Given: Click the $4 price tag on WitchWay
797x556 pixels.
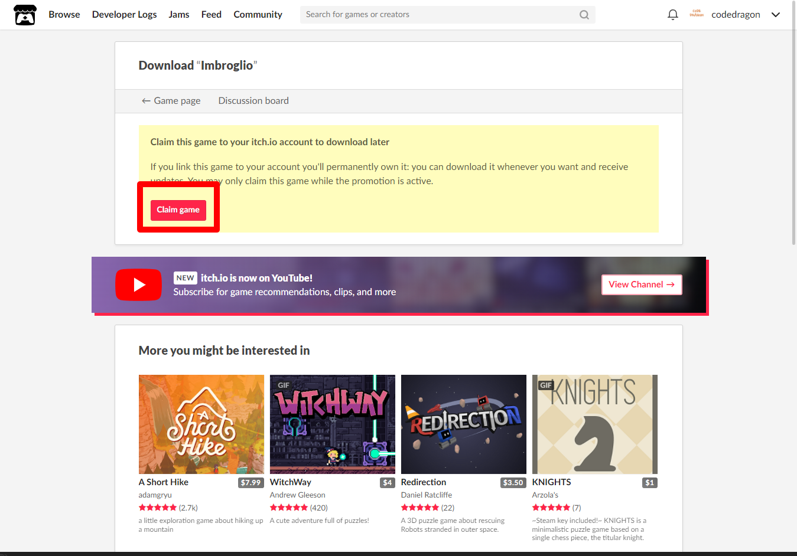Looking at the screenshot, I should point(388,483).
